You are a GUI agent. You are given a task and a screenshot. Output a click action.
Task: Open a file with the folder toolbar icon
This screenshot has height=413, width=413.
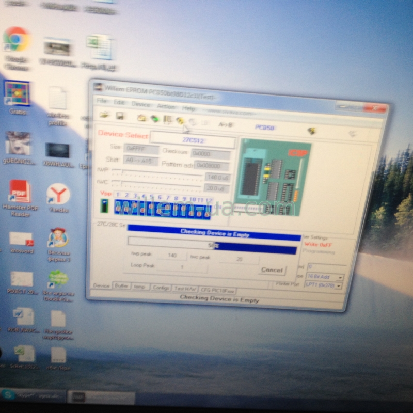point(105,115)
